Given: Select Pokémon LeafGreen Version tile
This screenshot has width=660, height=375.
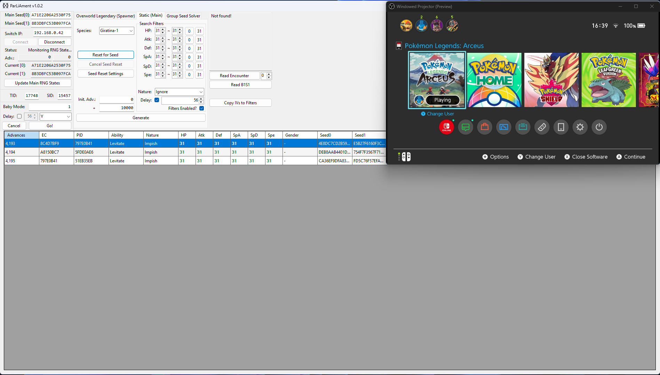Looking at the screenshot, I should click(x=609, y=80).
